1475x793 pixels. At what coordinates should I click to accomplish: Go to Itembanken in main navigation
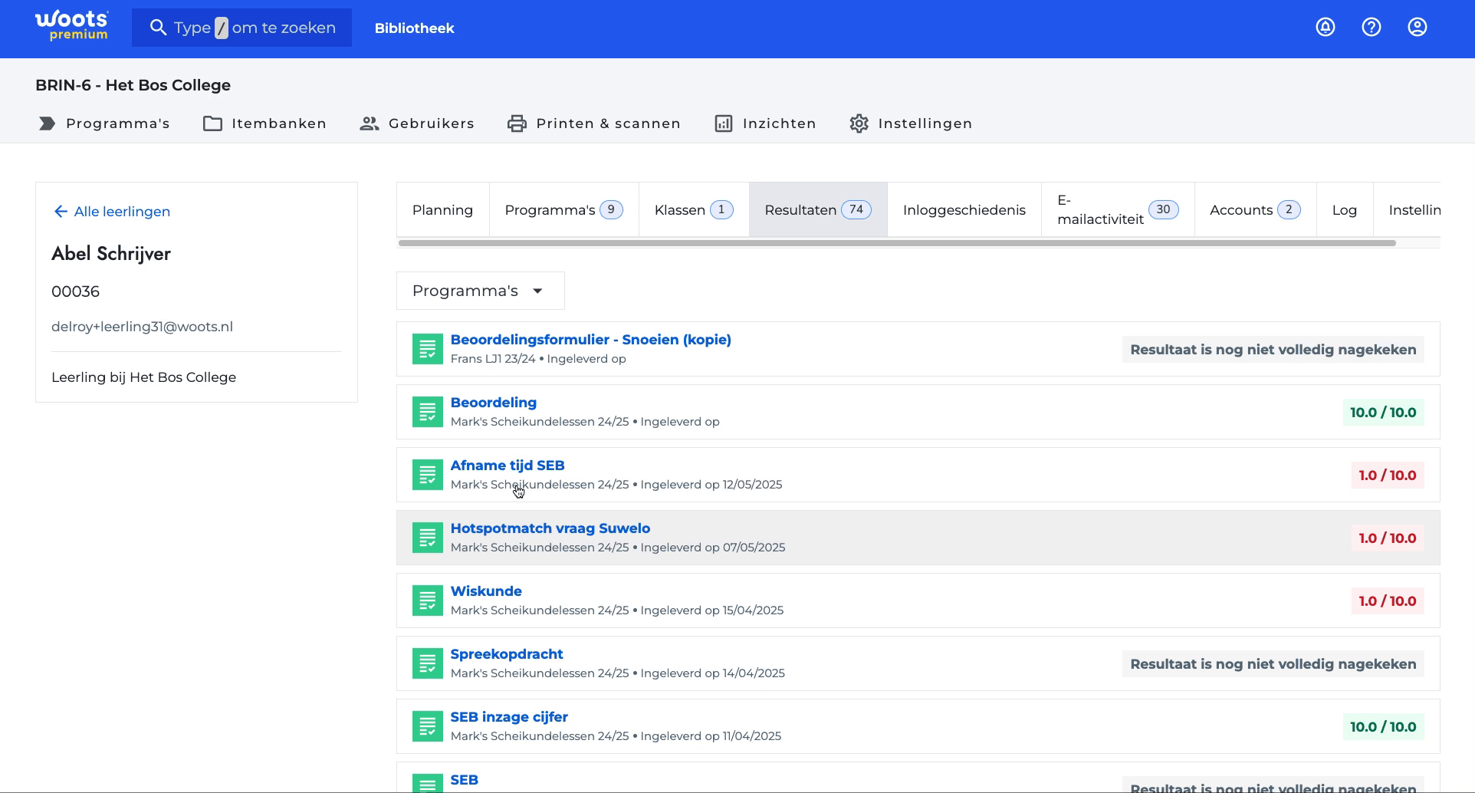click(264, 123)
